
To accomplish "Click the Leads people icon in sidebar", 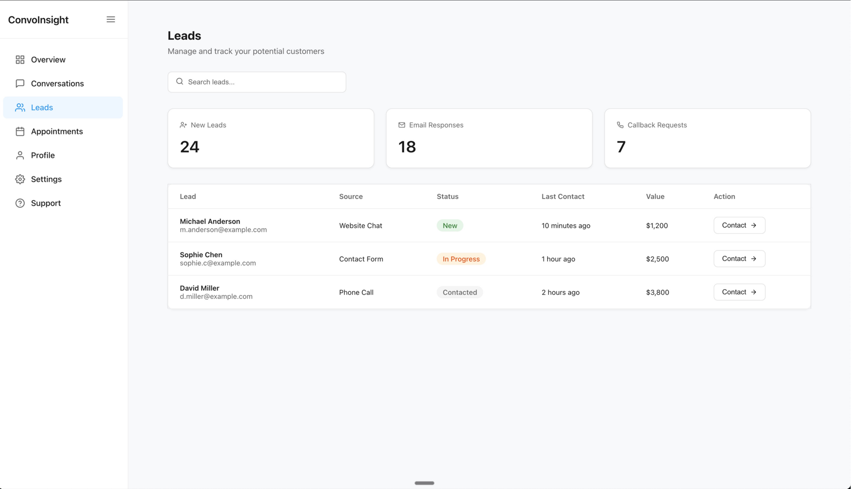I will (x=20, y=107).
